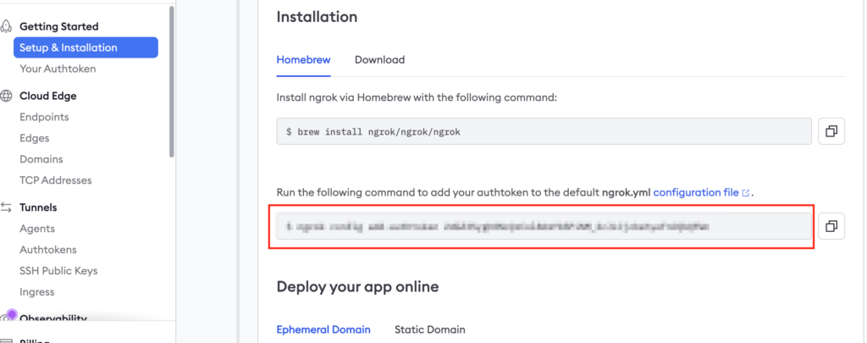Open Your Authtoken page
The height and width of the screenshot is (343, 867).
click(x=58, y=69)
